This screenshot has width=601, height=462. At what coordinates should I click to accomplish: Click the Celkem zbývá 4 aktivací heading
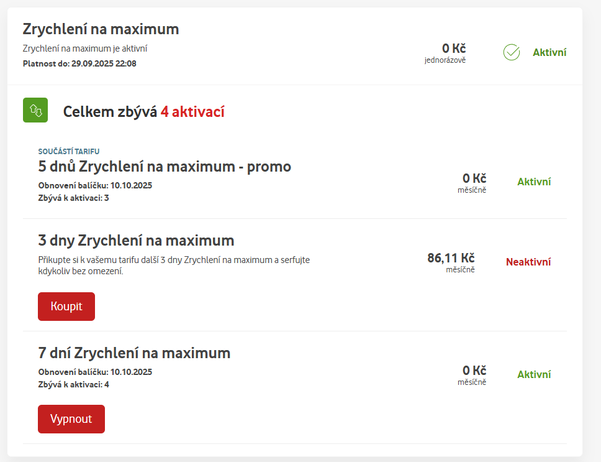click(x=143, y=112)
